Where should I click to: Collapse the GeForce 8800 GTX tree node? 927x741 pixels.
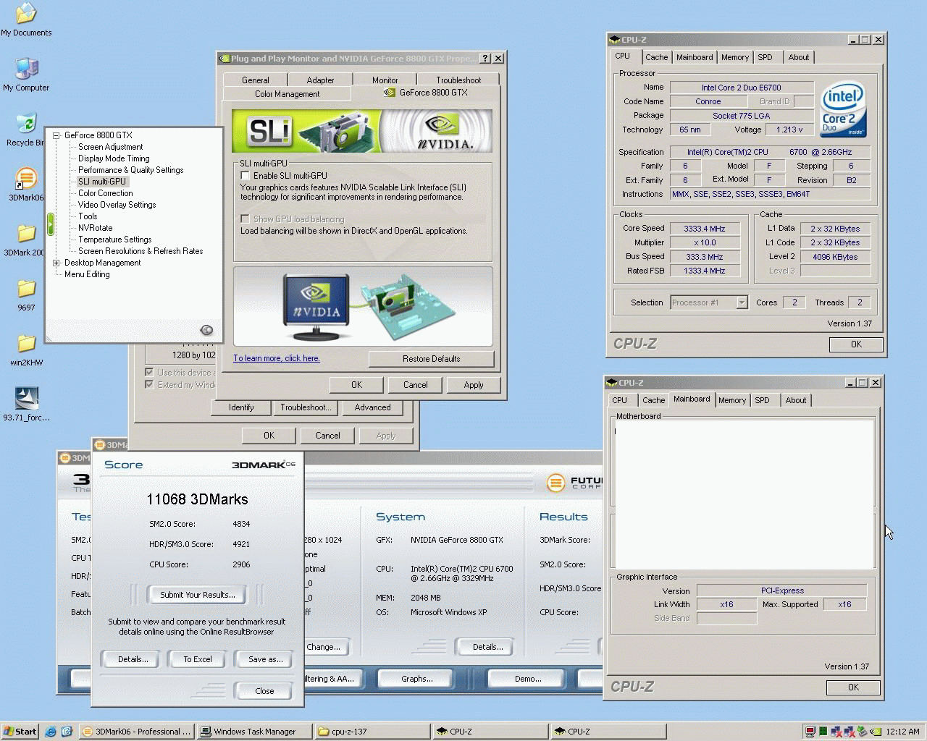pyautogui.click(x=56, y=135)
